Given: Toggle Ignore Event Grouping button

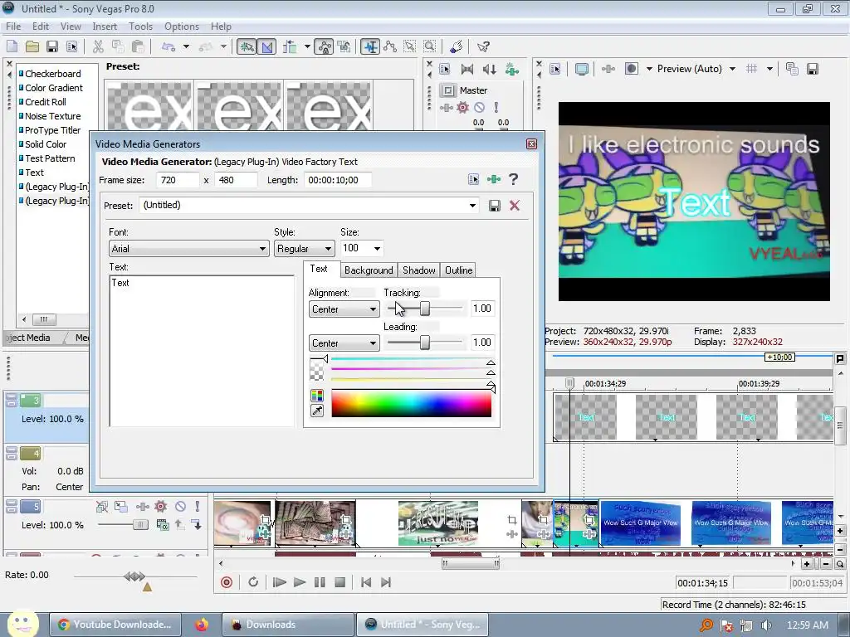Looking at the screenshot, I should pos(344,46).
